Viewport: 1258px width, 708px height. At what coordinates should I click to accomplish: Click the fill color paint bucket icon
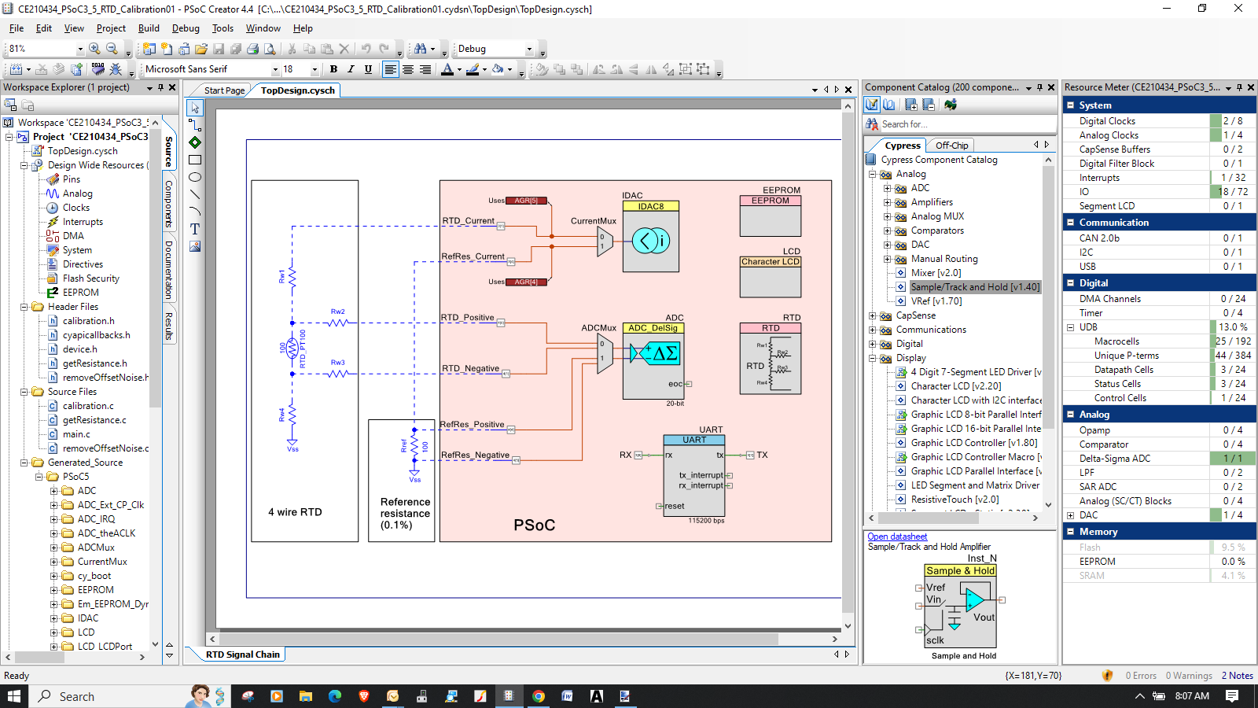point(498,69)
